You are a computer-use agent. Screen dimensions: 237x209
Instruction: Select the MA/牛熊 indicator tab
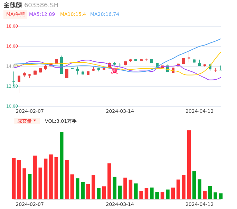(x=16, y=14)
